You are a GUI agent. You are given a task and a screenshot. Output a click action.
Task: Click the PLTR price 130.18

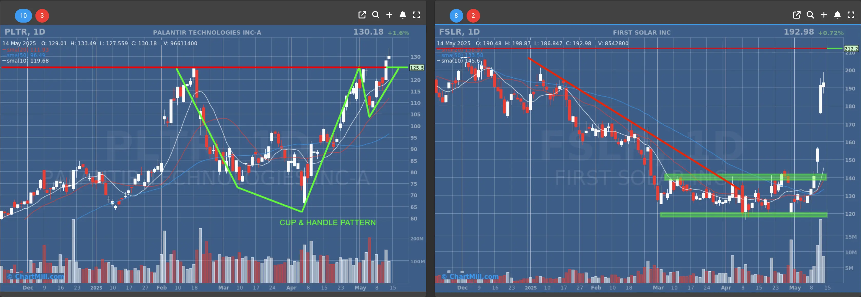[368, 32]
